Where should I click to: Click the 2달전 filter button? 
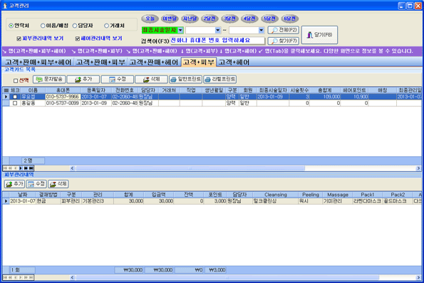click(210, 19)
